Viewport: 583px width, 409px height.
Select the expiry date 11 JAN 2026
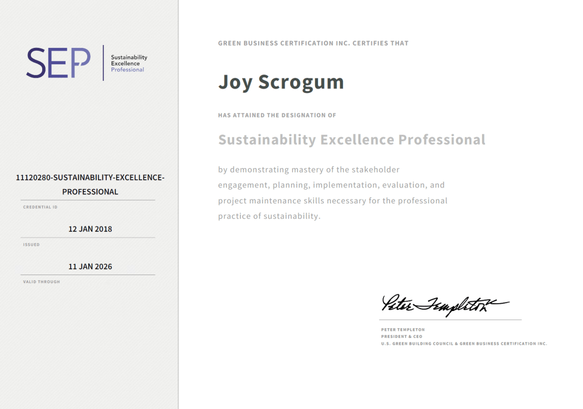pos(90,267)
